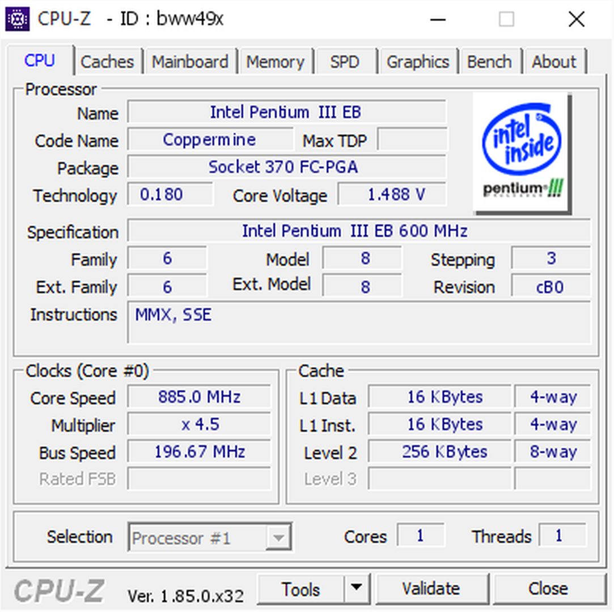The height and width of the screenshot is (612, 614).
Task: Click the Specification text field
Action: click(358, 231)
